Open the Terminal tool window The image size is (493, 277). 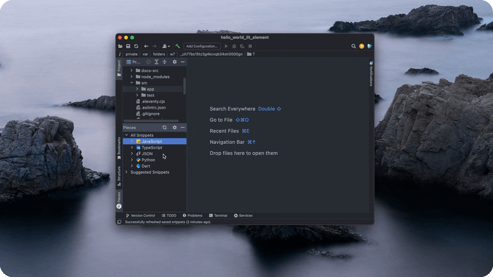click(x=218, y=216)
